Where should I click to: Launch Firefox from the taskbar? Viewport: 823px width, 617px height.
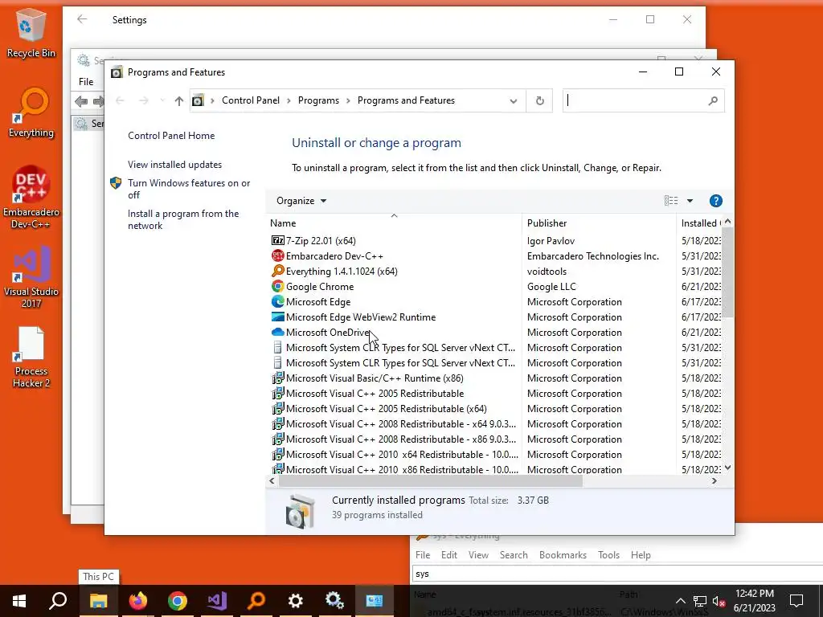pos(138,601)
